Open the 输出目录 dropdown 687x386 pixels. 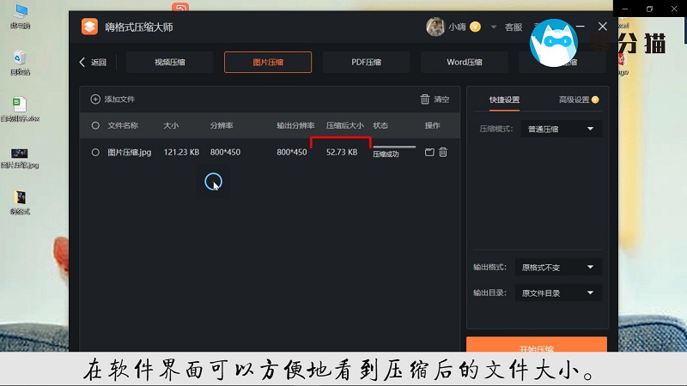coord(558,293)
